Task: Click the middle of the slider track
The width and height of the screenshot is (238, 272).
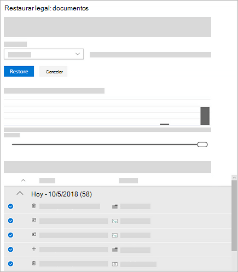Action: pyautogui.click(x=105, y=144)
